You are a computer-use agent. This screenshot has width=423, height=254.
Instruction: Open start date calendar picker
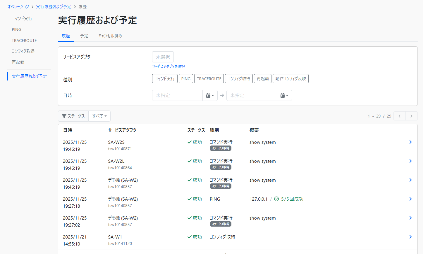tap(210, 95)
